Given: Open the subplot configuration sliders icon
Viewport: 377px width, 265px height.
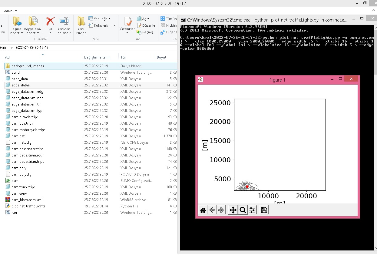Looking at the screenshot, I should [252, 210].
